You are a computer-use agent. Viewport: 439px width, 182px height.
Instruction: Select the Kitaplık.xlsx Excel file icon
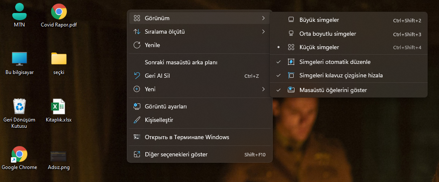[58, 107]
